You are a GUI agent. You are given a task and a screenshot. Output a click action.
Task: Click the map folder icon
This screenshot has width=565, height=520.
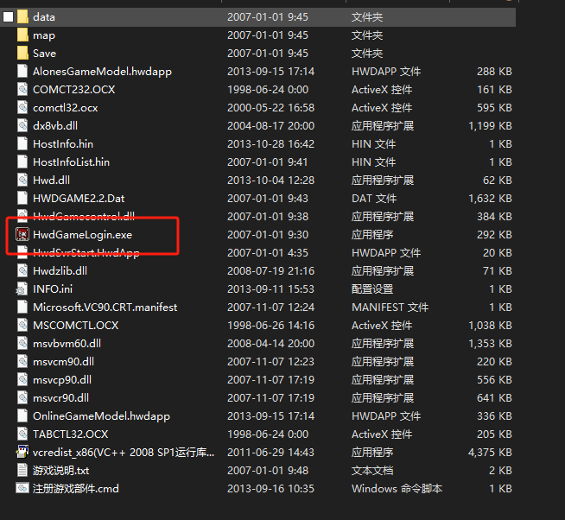pyautogui.click(x=22, y=35)
